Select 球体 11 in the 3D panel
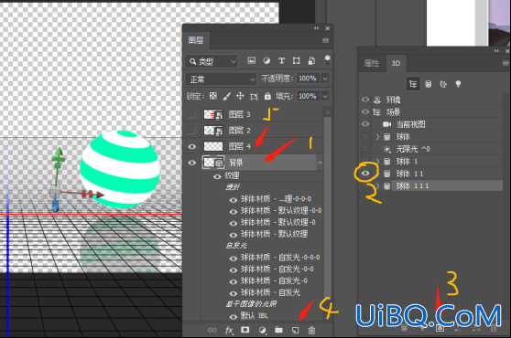The width and height of the screenshot is (511, 338). coord(409,174)
